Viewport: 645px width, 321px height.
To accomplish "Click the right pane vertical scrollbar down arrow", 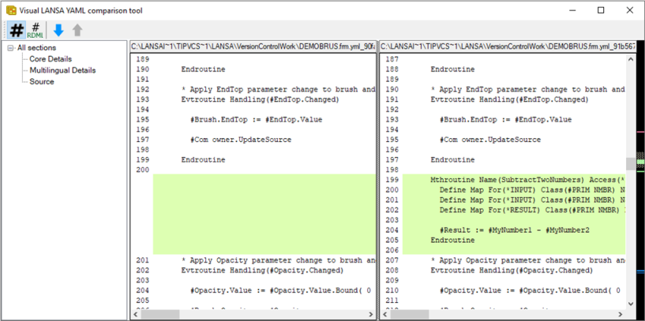I will tap(631, 304).
